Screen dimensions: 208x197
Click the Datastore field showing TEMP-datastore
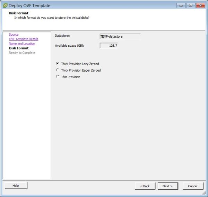point(120,36)
